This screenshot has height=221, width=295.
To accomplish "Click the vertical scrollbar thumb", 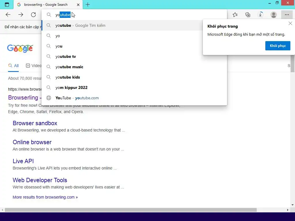I will click(x=293, y=64).
